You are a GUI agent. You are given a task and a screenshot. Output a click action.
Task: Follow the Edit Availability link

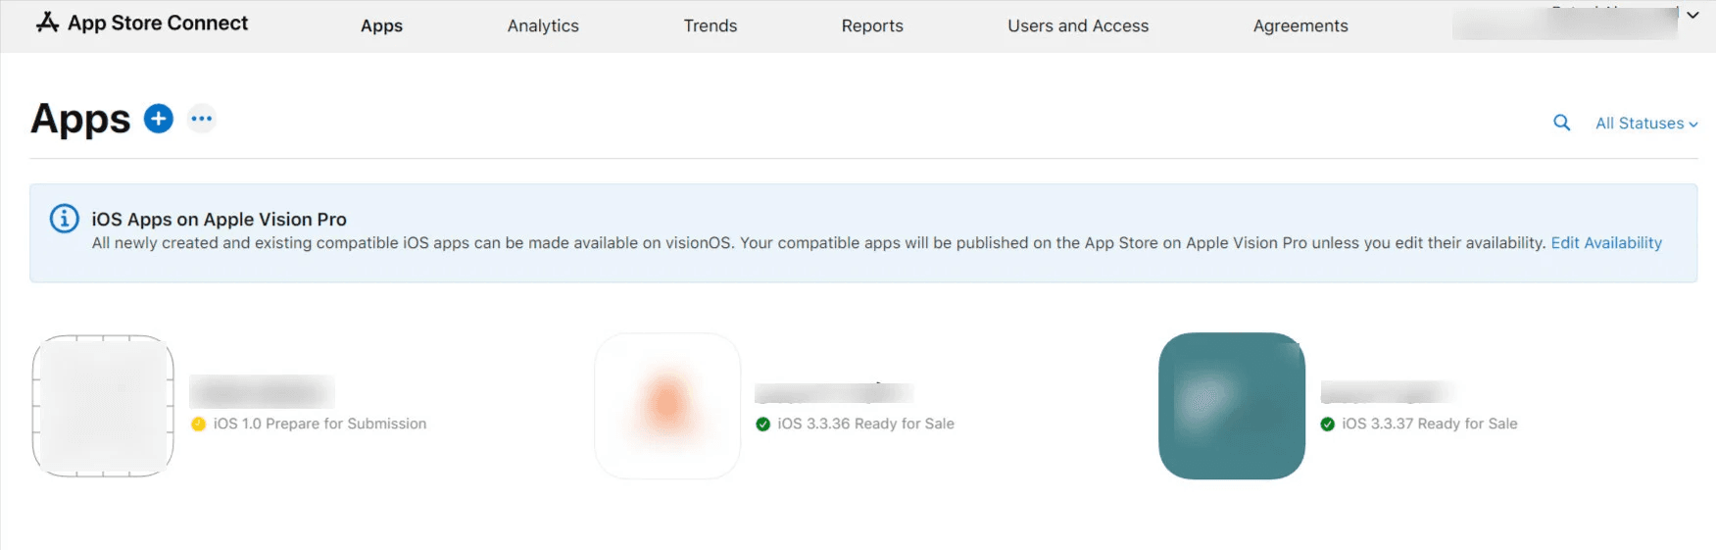(x=1606, y=243)
